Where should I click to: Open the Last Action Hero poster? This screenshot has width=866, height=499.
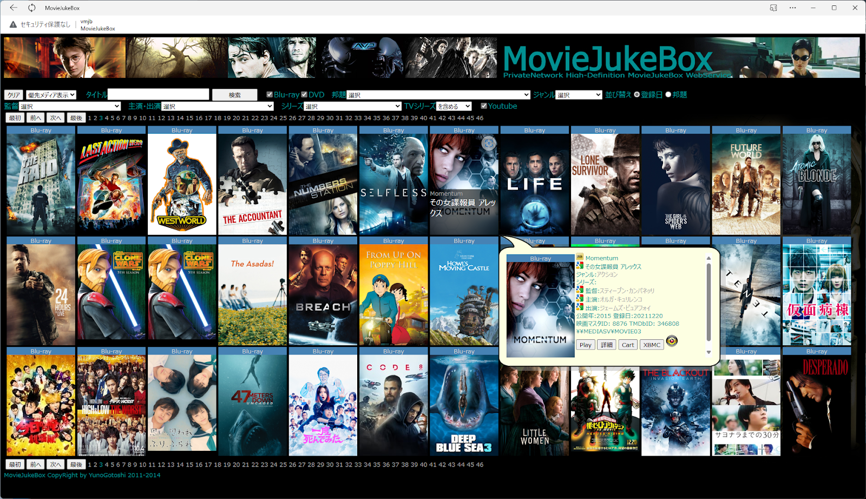click(111, 184)
